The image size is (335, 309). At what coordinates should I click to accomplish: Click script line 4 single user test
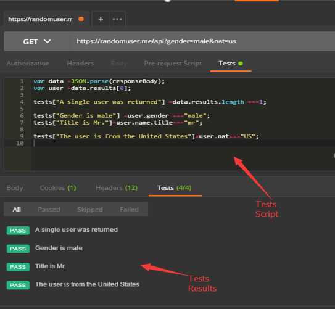click(x=150, y=102)
